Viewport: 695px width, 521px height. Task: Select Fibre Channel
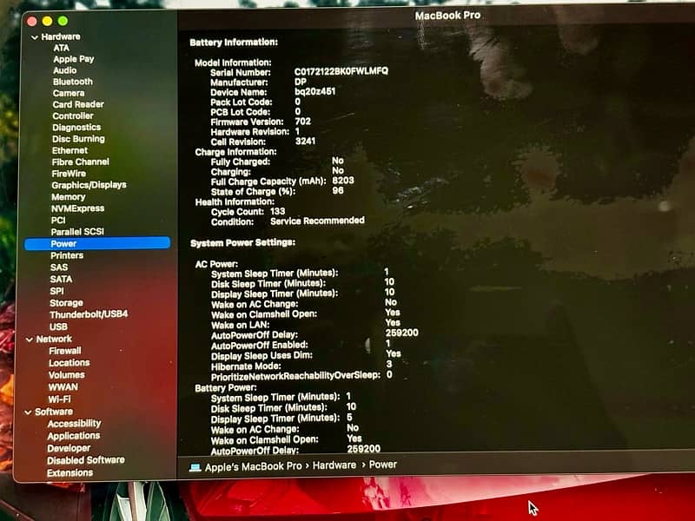click(80, 162)
